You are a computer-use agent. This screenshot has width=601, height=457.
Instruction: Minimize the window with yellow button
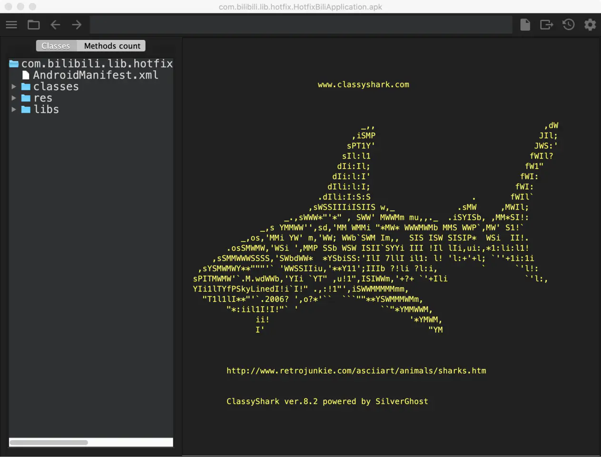pos(20,7)
